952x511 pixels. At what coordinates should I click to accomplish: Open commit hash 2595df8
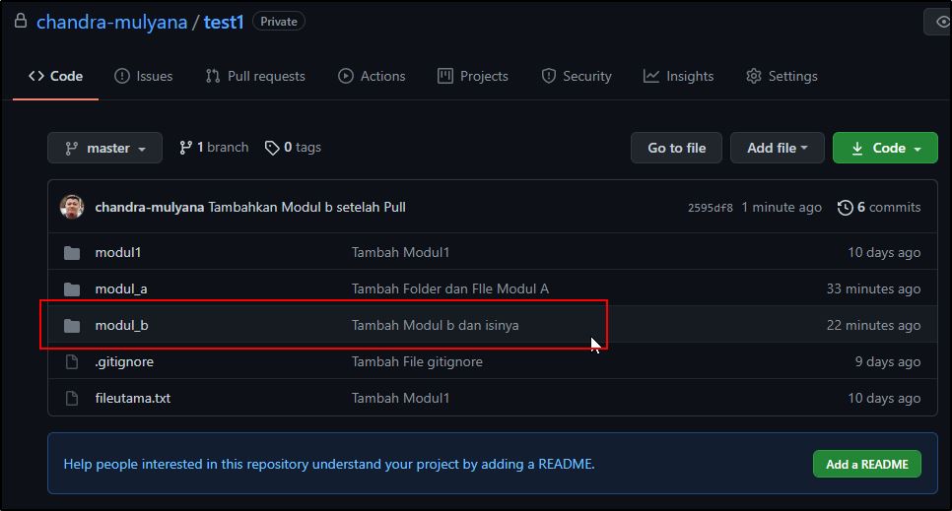(710, 208)
